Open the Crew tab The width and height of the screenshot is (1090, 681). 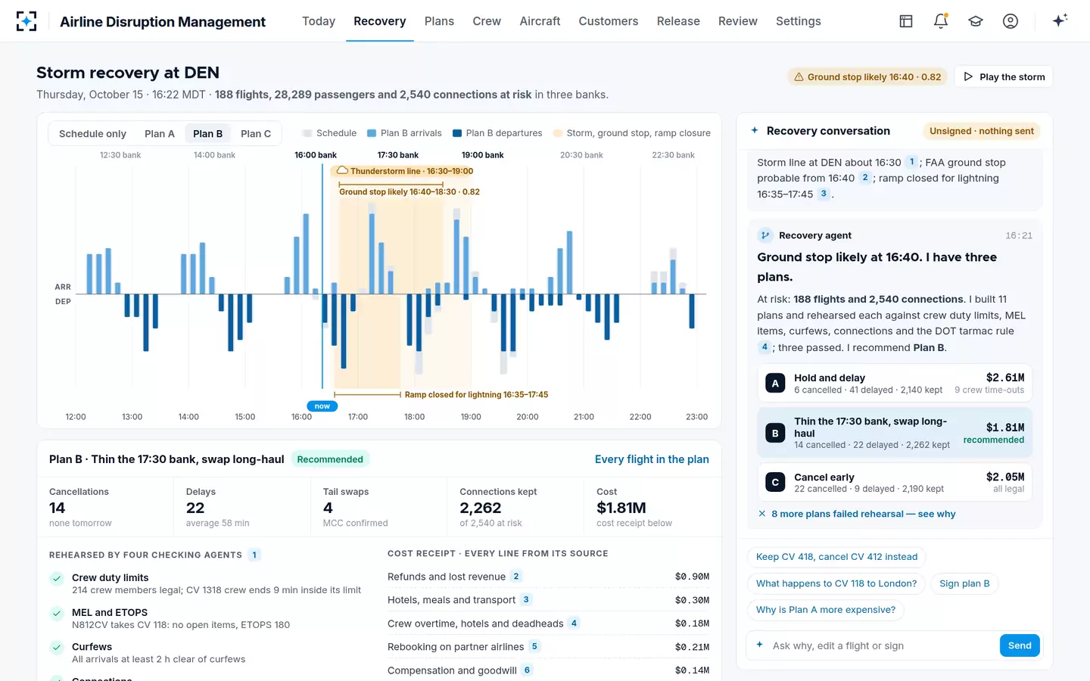click(487, 21)
